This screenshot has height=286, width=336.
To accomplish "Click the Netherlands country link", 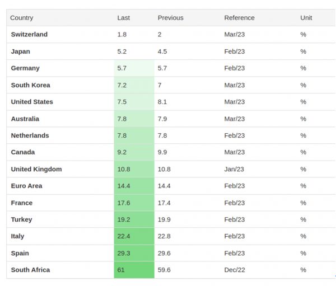I will click(30, 135).
